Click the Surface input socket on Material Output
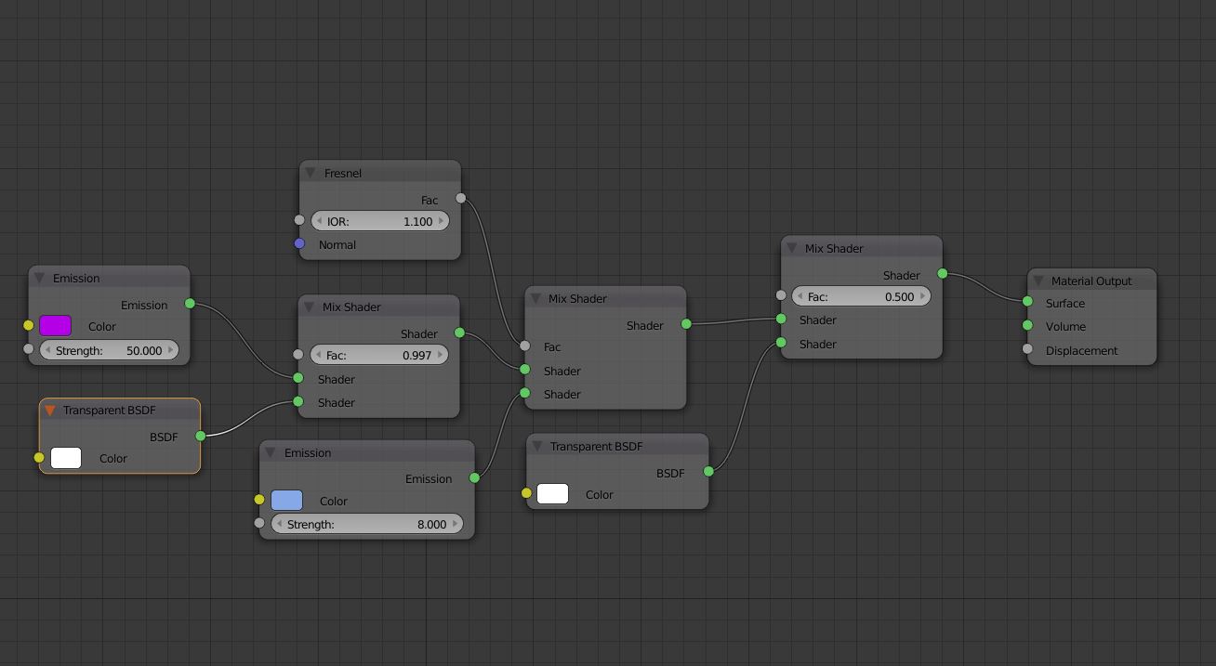 [x=1027, y=301]
